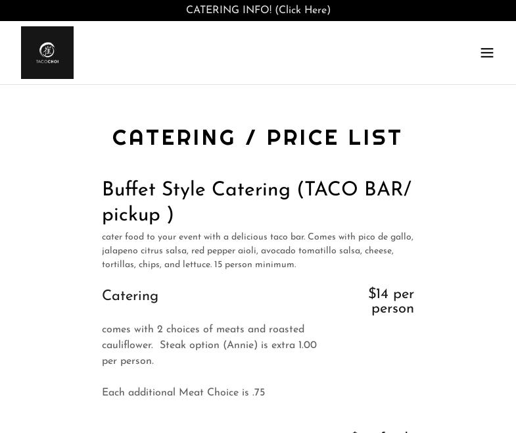516x433 pixels.
Task: Click the $14 price amount
Action: coord(378,294)
